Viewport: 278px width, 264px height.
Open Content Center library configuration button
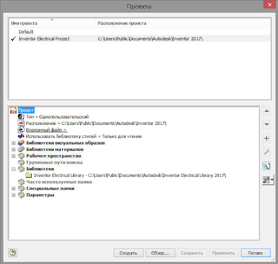pos(266,180)
